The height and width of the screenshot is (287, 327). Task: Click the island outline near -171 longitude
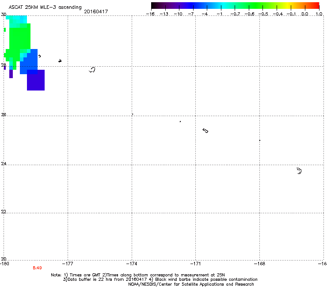(x=205, y=130)
